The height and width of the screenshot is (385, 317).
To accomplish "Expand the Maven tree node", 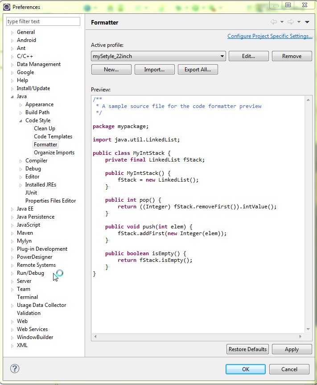I will click(x=12, y=233).
